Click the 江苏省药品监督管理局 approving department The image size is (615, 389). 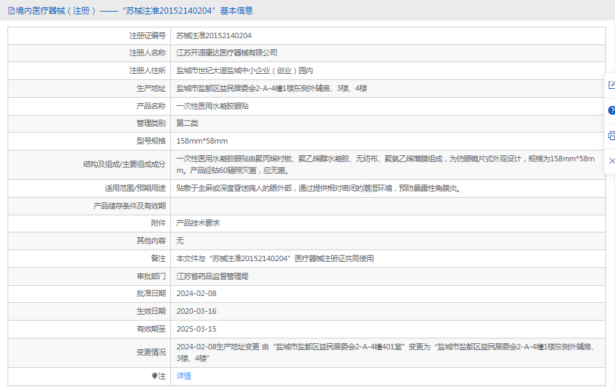[212, 276]
